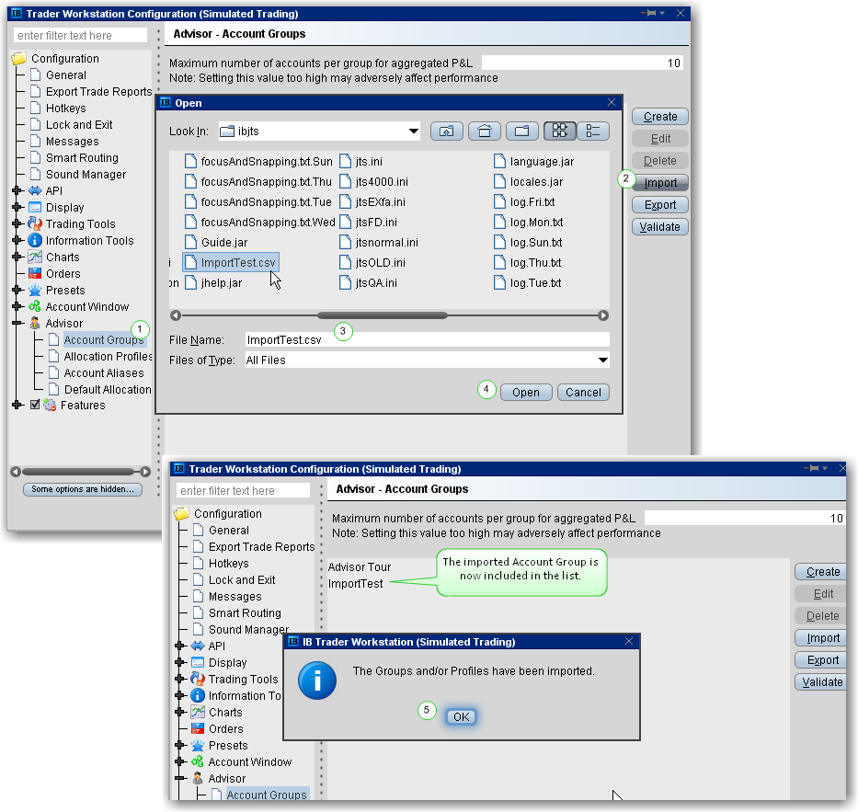
Task: Click the Advisor person icon in rear config window
Action: tap(35, 323)
